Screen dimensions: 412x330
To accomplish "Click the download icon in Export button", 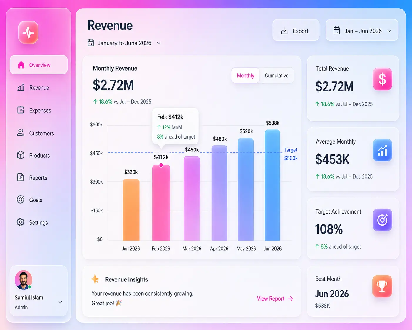I will click(284, 31).
